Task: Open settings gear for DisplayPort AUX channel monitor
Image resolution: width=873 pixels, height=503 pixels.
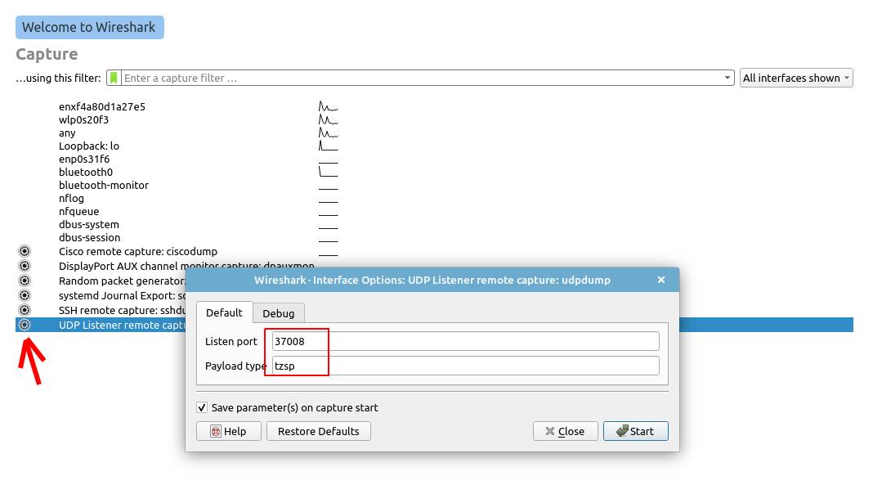Action: click(25, 266)
